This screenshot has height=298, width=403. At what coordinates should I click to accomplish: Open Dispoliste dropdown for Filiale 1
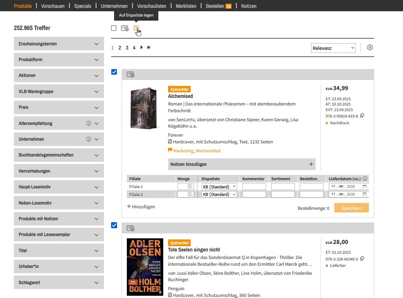pyautogui.click(x=219, y=187)
